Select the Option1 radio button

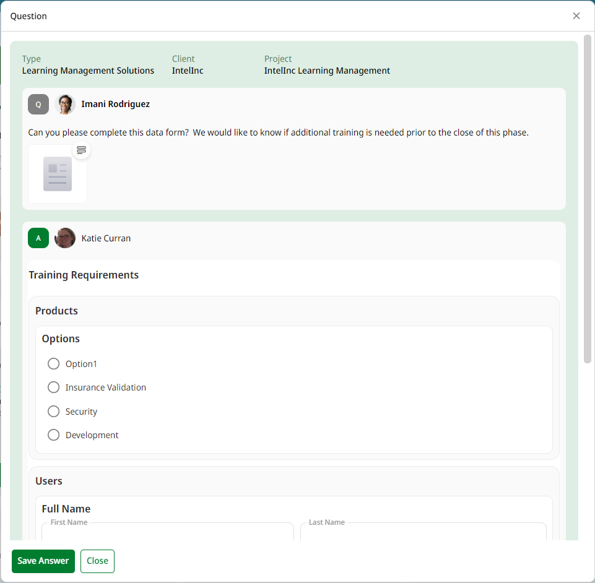(x=54, y=364)
